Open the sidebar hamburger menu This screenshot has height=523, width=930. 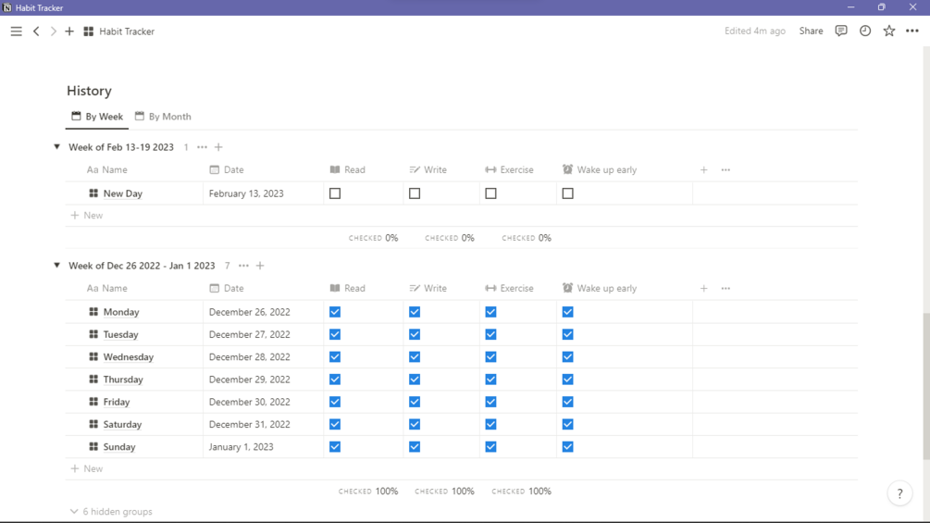pos(16,31)
